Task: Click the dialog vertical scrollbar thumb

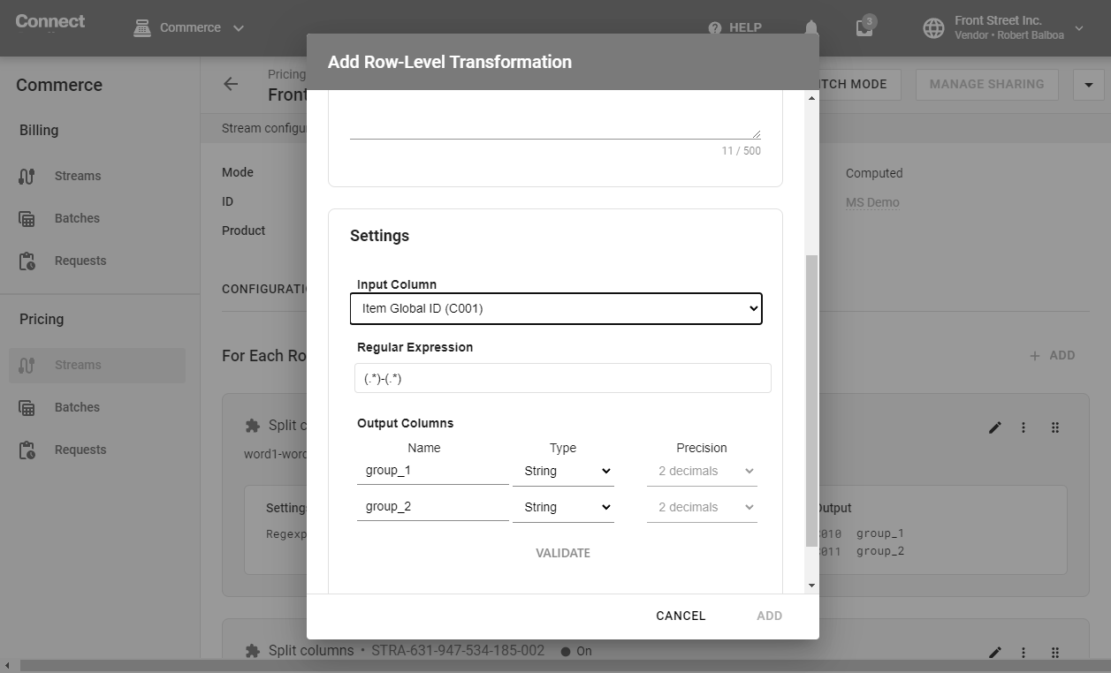Action: [x=811, y=401]
